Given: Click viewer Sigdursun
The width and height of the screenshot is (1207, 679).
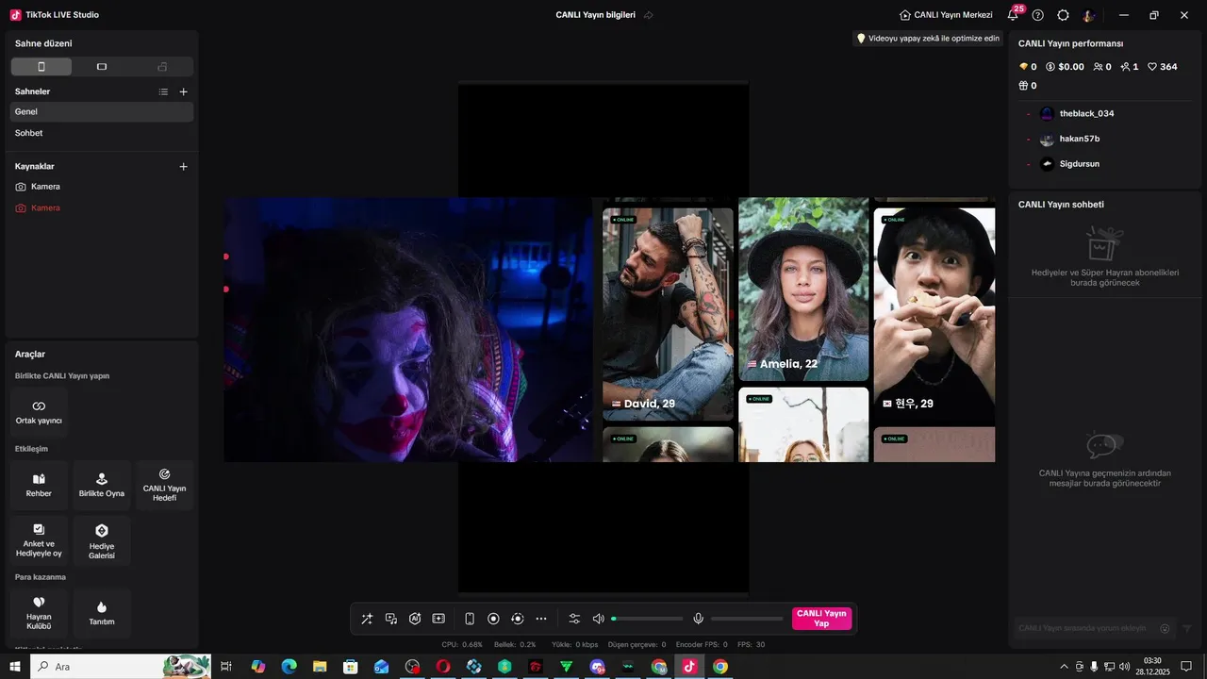Looking at the screenshot, I should click(x=1080, y=164).
